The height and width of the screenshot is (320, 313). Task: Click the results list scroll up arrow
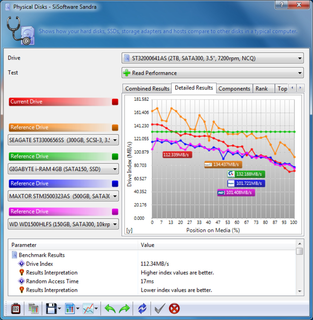(x=300, y=243)
